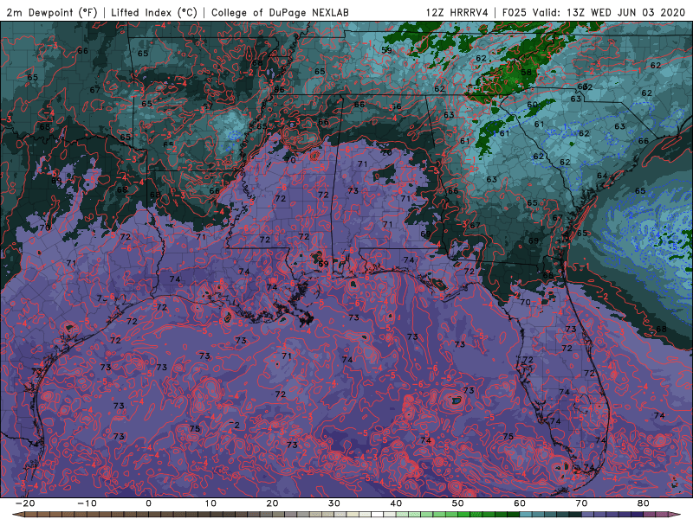
Task: Click the '50' label on the color scale
Action: click(x=458, y=503)
